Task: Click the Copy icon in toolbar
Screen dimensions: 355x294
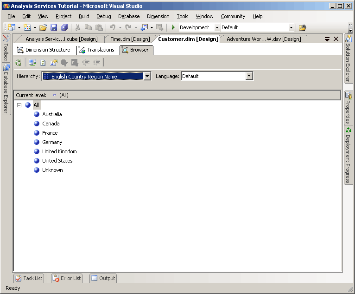Action: (88, 27)
